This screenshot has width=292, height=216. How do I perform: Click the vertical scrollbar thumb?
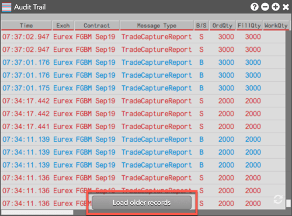(x=288, y=203)
